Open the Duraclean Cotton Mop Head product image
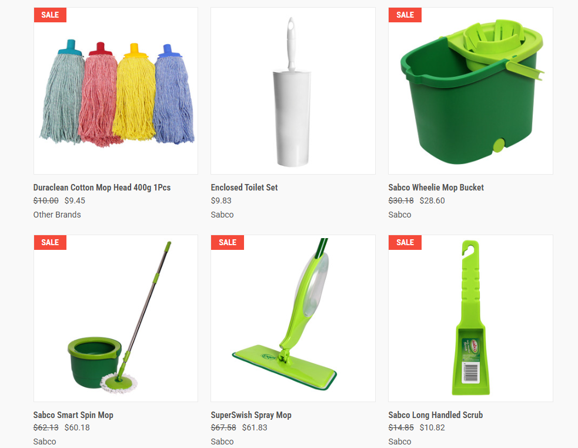This screenshot has height=448, width=578. pos(116,91)
